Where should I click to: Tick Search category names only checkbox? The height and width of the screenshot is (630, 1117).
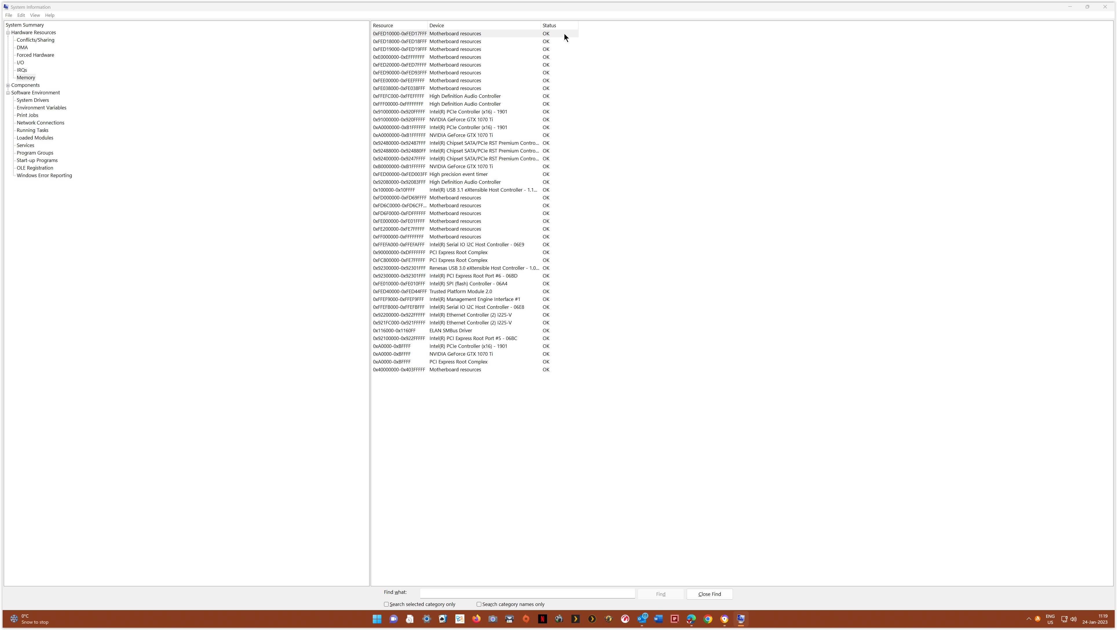tap(479, 604)
